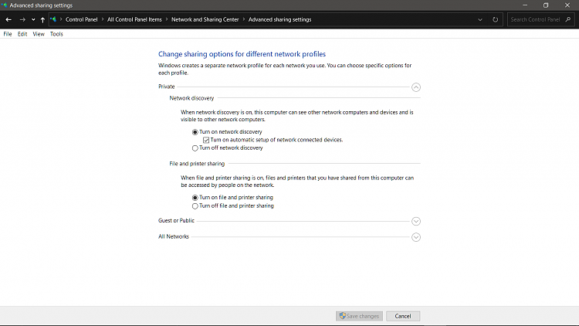Click the arrow after Control Panel breadcrumb

[x=103, y=19]
